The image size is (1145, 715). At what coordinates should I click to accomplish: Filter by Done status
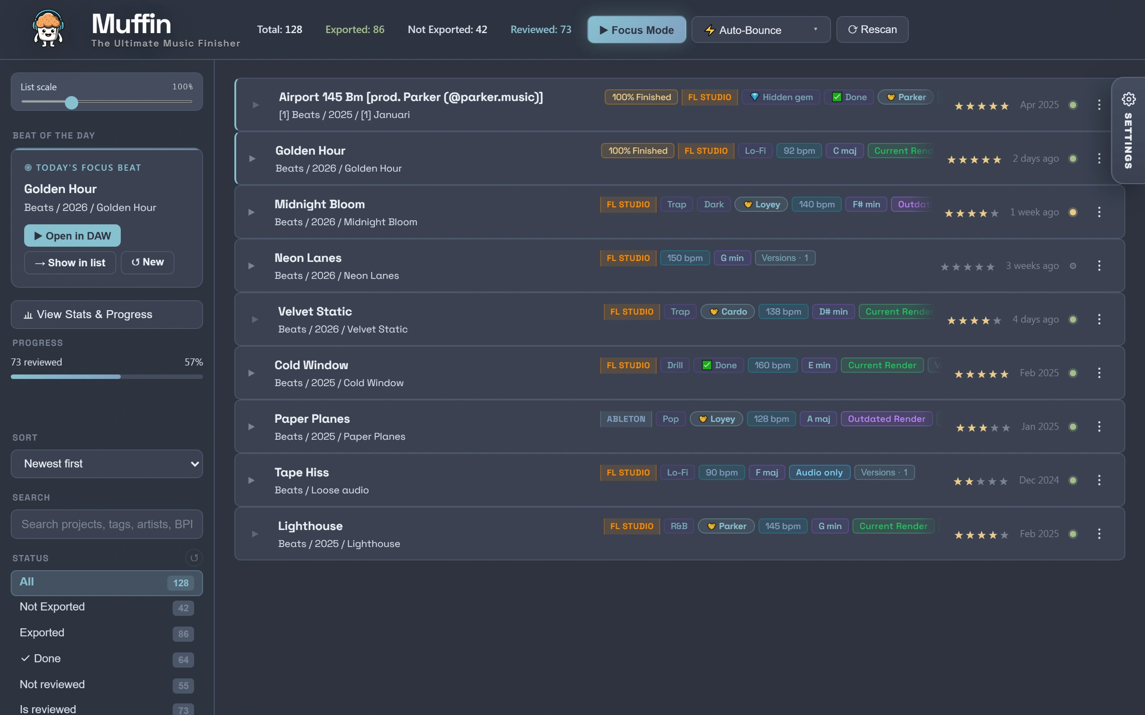pyautogui.click(x=107, y=659)
